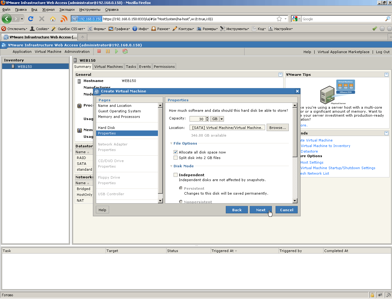Click the Next button
This screenshot has height=299, width=392.
[261, 210]
